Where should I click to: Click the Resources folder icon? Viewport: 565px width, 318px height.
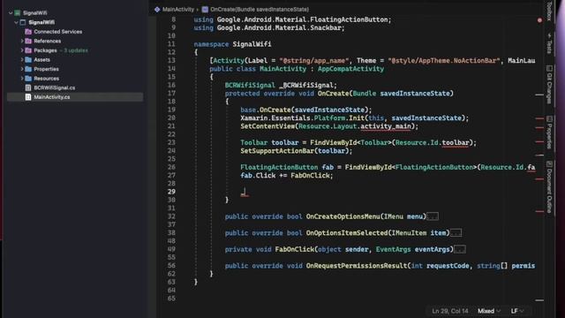coord(28,79)
